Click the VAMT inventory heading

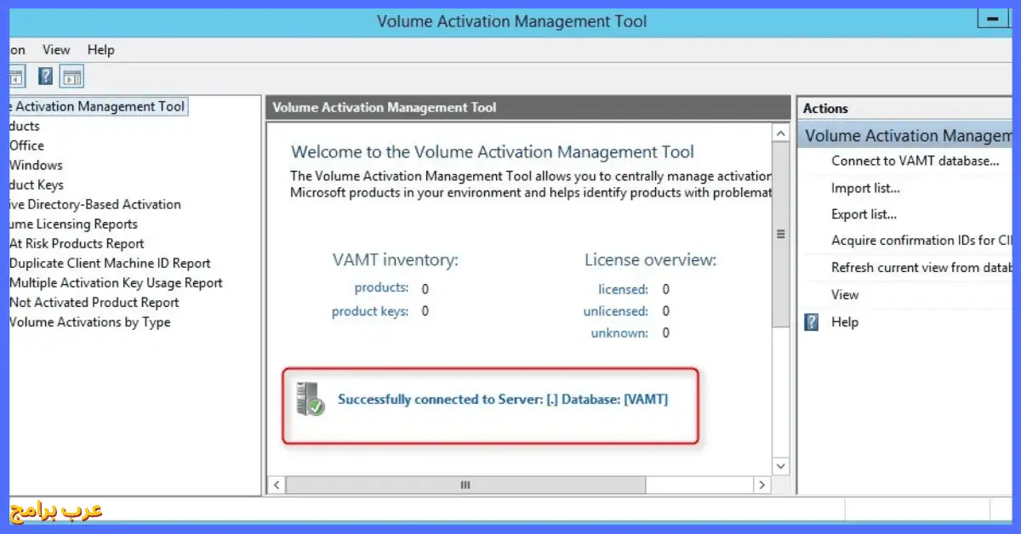(x=395, y=260)
